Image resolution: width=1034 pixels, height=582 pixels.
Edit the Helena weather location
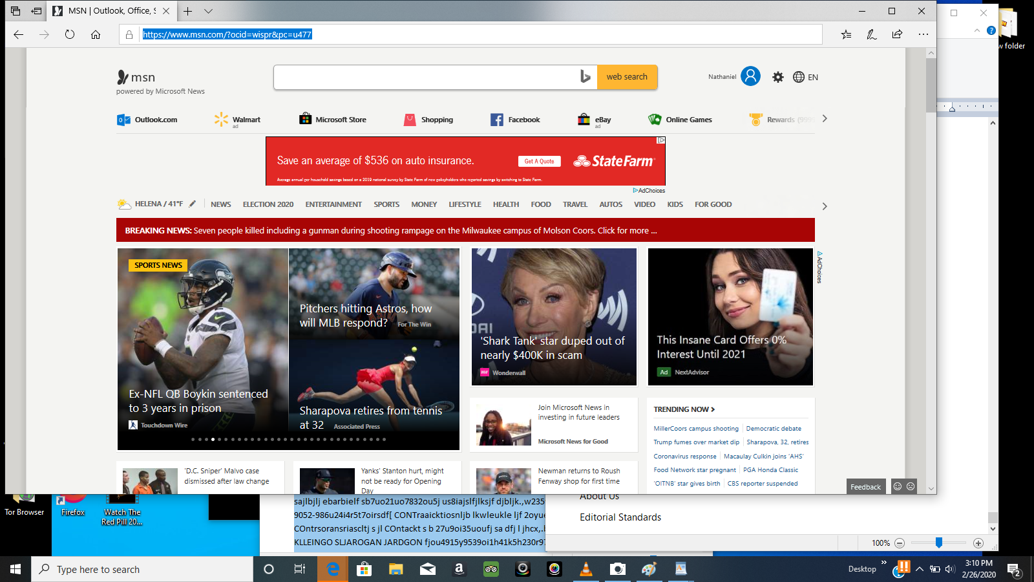(193, 204)
